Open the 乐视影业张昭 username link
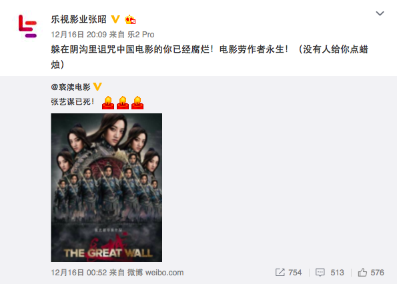Screen dimensions: 397x286 click(x=79, y=19)
